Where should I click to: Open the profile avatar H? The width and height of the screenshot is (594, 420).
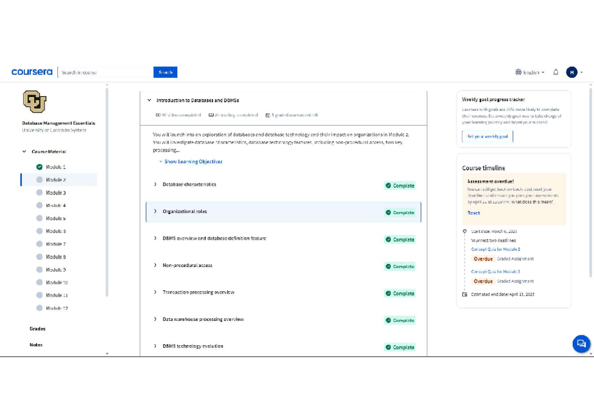[572, 72]
